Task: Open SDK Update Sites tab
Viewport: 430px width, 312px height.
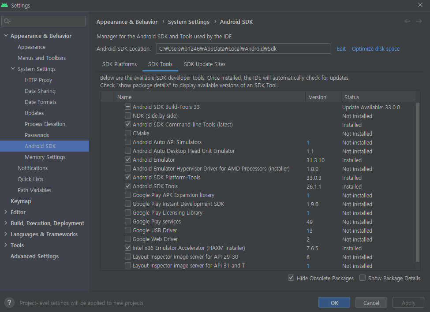Action: 205,64
